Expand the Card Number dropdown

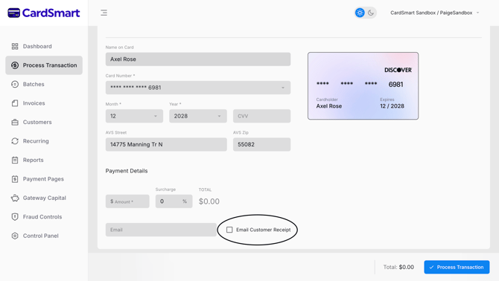198,88
